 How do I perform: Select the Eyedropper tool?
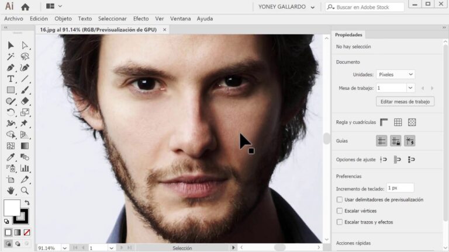(x=11, y=157)
